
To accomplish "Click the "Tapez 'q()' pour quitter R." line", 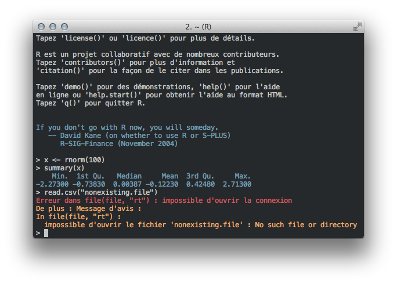I will [x=91, y=103].
